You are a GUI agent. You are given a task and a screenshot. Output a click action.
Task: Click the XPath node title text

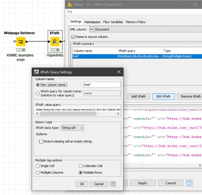click(x=54, y=33)
